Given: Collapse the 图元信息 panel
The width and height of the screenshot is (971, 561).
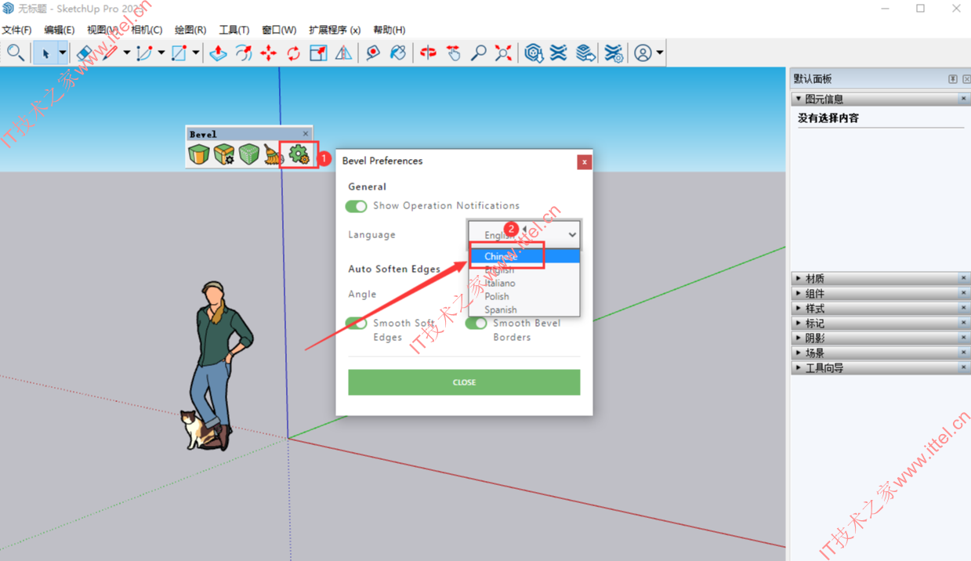Looking at the screenshot, I should pyautogui.click(x=798, y=100).
